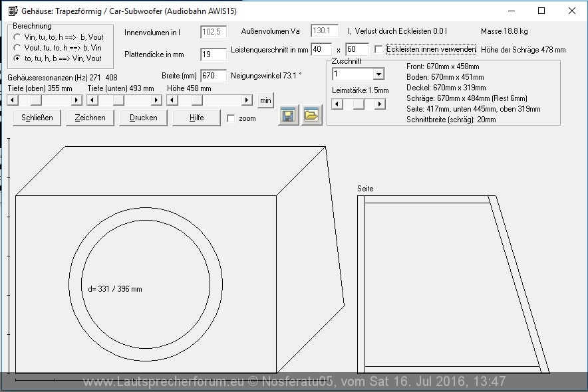Select 'Vout, tu, to, h ==> b, Vin' option
This screenshot has width=588, height=392.
(17, 48)
